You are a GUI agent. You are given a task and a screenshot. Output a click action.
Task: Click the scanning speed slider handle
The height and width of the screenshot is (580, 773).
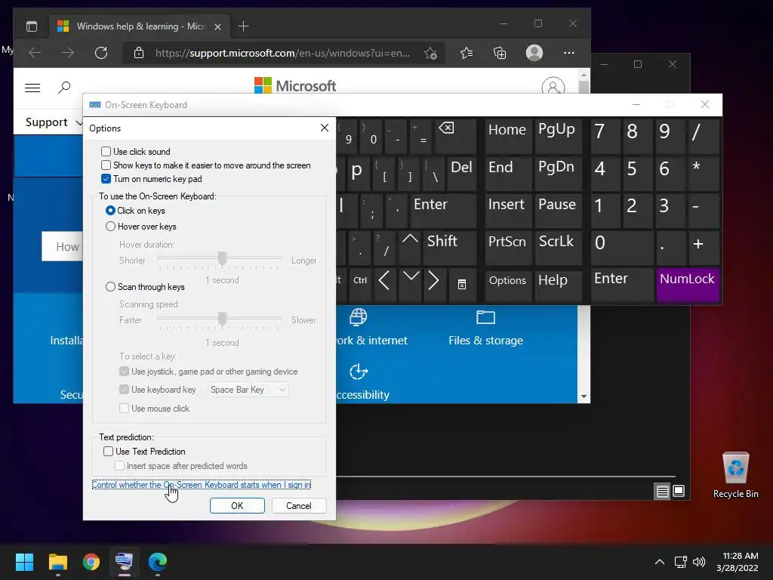pyautogui.click(x=223, y=319)
